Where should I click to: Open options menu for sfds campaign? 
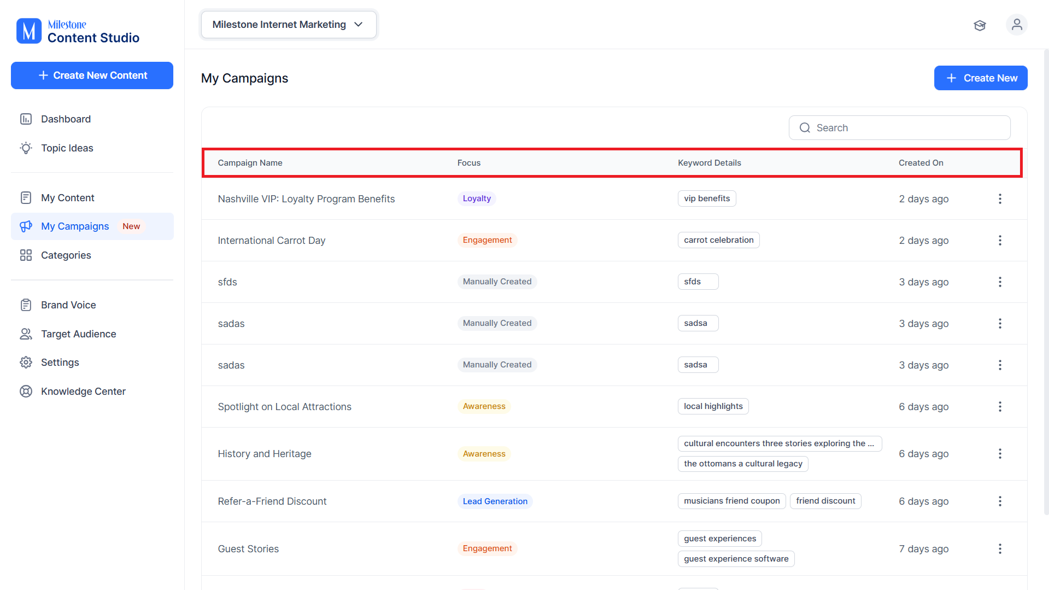click(x=1000, y=282)
